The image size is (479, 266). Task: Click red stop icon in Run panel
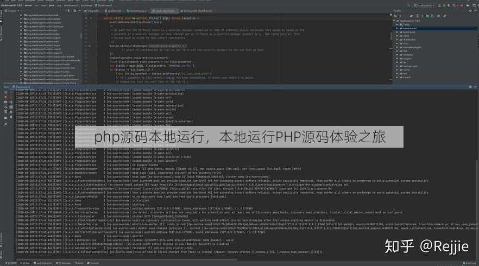[x=6, y=97]
